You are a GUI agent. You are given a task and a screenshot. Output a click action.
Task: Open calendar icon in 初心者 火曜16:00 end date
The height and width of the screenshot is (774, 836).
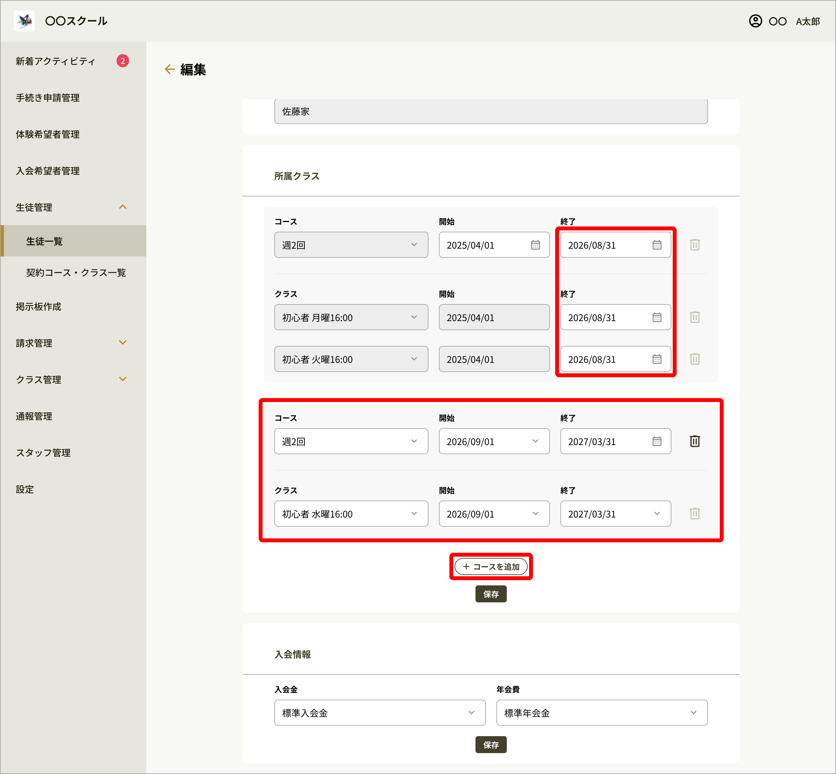pyautogui.click(x=657, y=359)
